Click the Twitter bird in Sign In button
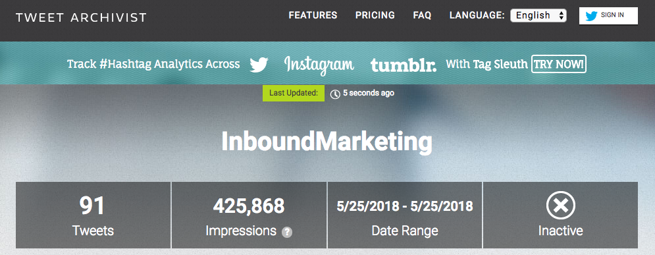 point(591,16)
